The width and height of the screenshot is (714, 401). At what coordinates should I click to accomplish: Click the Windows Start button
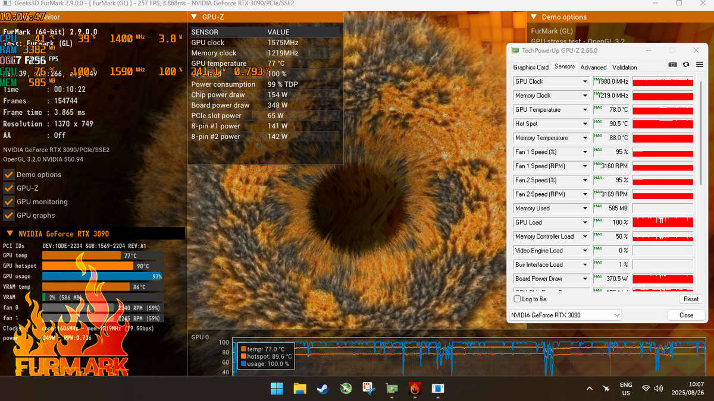(277, 389)
